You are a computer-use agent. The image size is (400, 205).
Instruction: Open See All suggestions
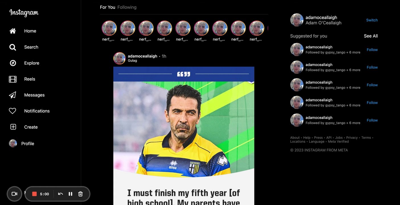[371, 36]
